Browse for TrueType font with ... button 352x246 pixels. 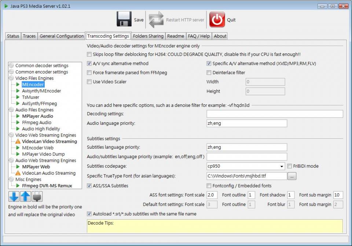(292, 176)
